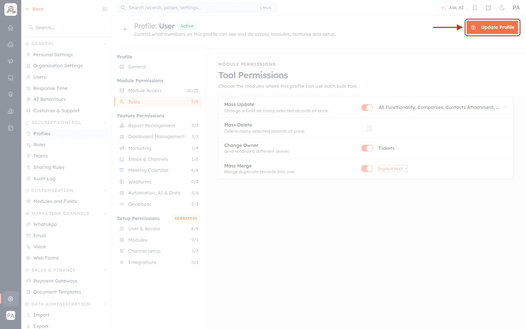
Task: Collapse sidebar using the panel toggle icon
Action: [105, 9]
